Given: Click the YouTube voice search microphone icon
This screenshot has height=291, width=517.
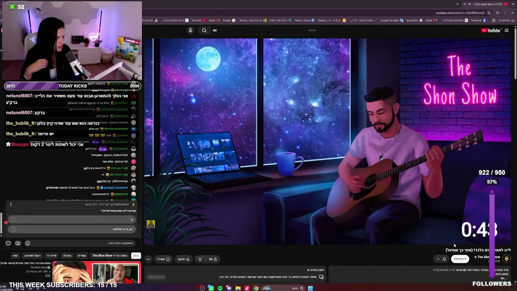Looking at the screenshot, I should coord(190,30).
